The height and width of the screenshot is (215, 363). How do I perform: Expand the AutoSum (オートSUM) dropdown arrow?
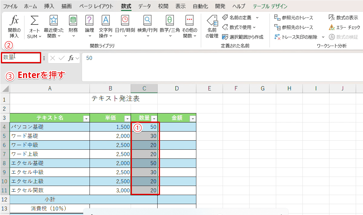click(x=40, y=36)
